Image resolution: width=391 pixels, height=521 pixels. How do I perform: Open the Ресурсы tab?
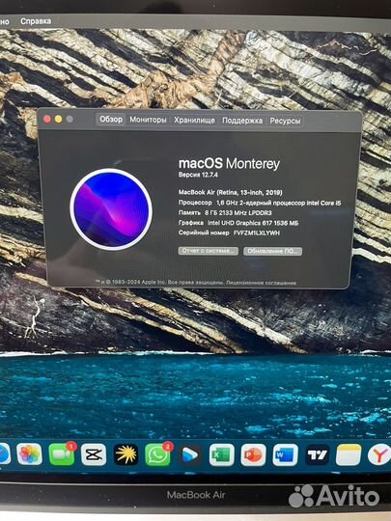(285, 121)
